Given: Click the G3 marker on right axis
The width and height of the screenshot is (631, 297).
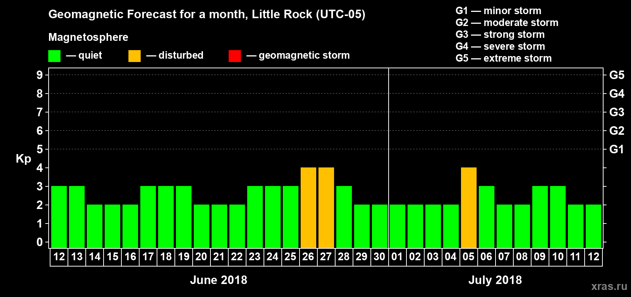Looking at the screenshot, I should [x=617, y=112].
